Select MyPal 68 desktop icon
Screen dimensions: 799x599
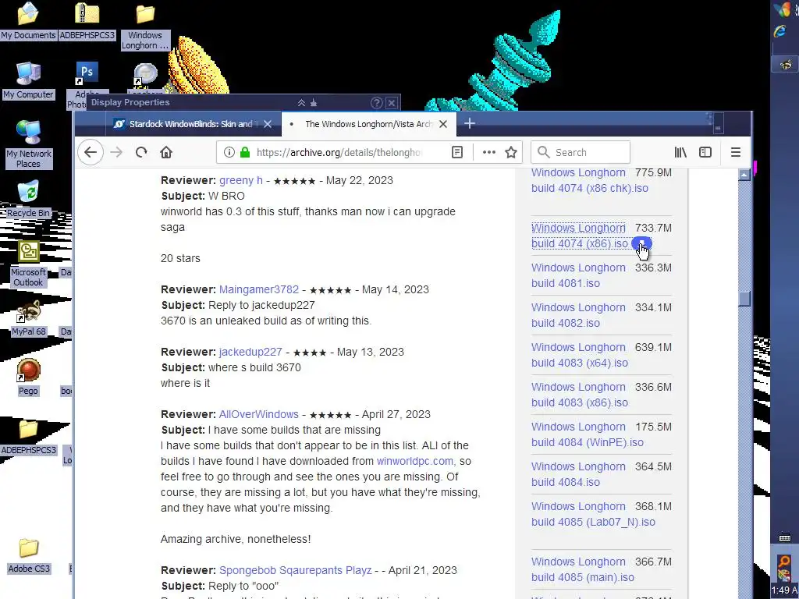[x=29, y=318]
